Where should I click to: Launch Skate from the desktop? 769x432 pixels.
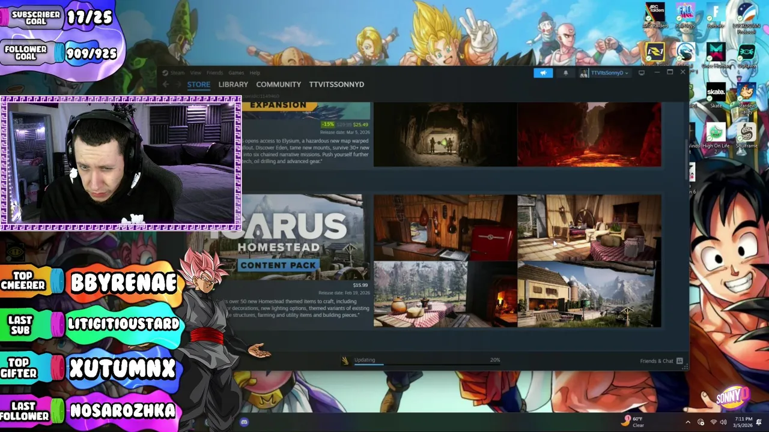tap(716, 95)
